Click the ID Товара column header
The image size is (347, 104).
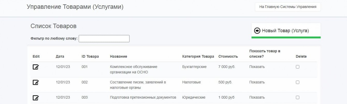click(90, 56)
